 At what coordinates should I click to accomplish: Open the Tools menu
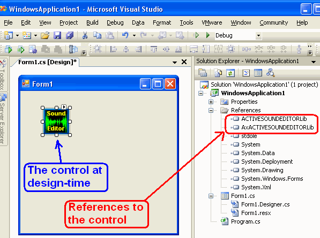point(187,22)
